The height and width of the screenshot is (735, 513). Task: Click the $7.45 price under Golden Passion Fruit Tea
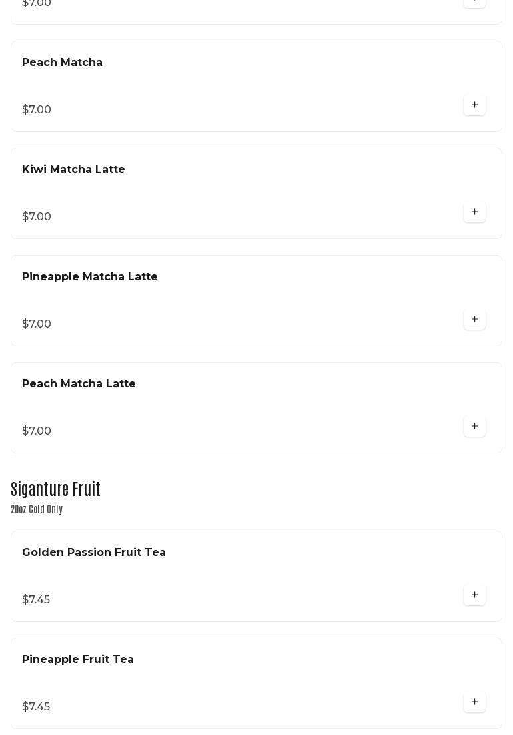(x=36, y=600)
